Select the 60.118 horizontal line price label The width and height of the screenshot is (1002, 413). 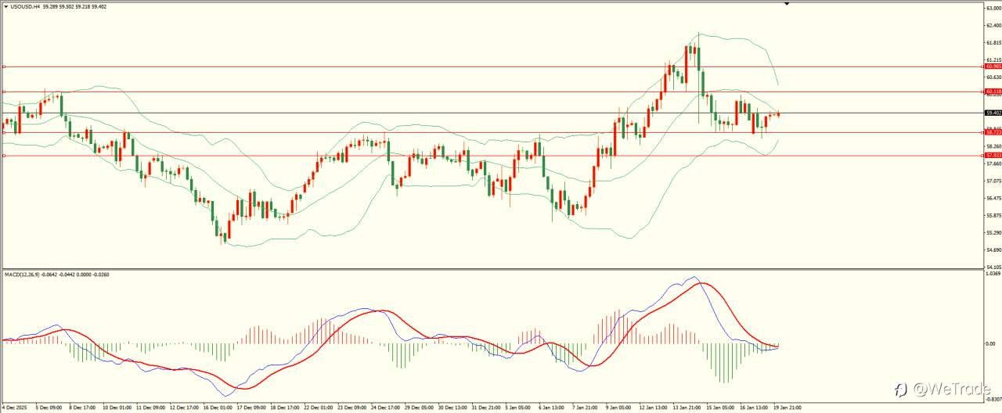pyautogui.click(x=993, y=92)
